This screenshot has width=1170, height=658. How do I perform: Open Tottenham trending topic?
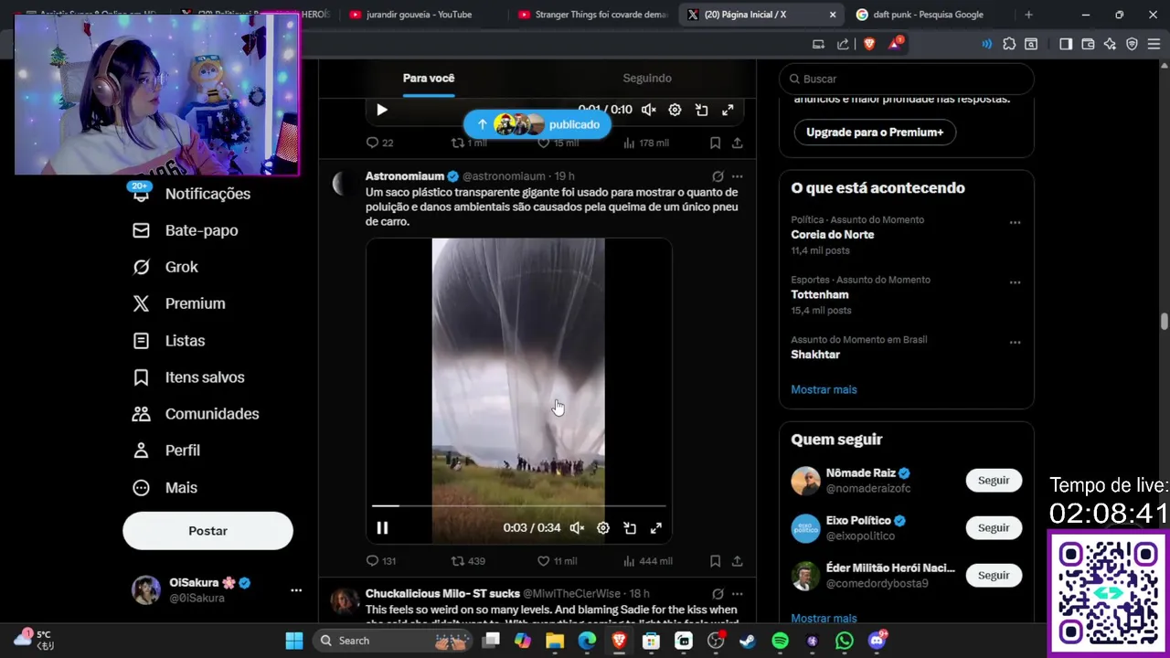click(820, 294)
